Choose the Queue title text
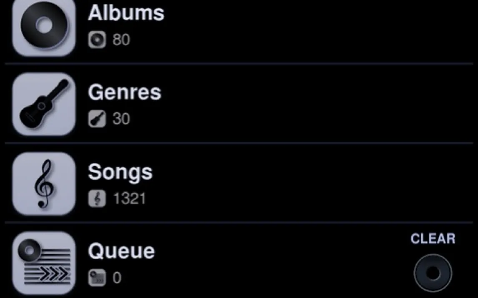 [x=121, y=251]
